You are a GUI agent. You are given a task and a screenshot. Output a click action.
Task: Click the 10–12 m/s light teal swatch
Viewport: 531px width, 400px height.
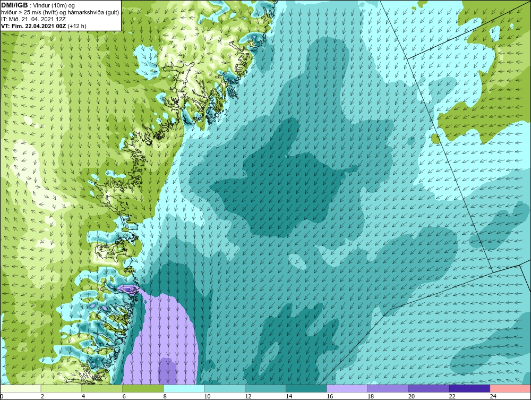coord(225,388)
